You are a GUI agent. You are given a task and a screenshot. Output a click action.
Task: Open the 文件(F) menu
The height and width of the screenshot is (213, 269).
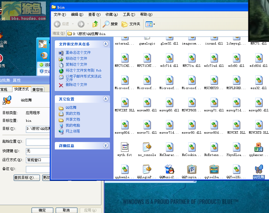pyautogui.click(x=60, y=15)
